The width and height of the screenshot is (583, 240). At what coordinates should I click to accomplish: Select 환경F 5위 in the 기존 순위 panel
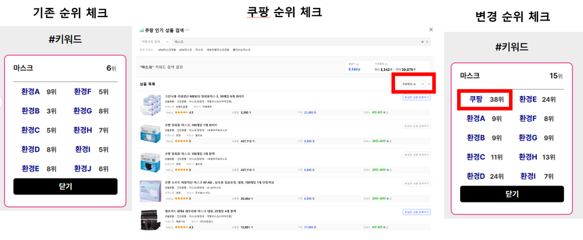pyautogui.click(x=91, y=92)
